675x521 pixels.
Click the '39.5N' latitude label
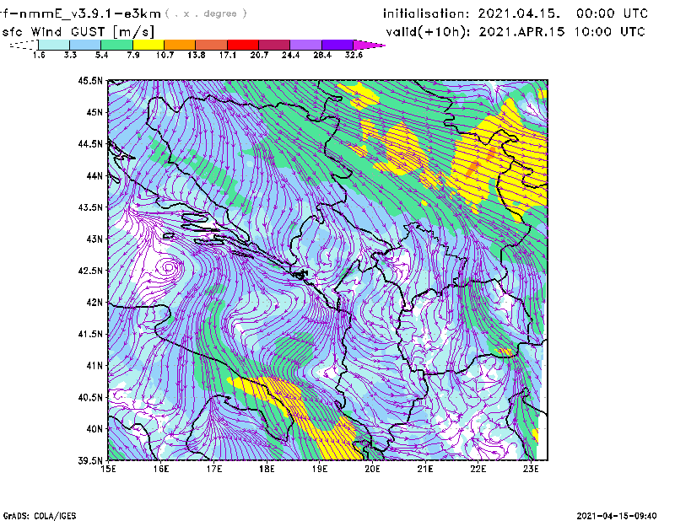90,461
